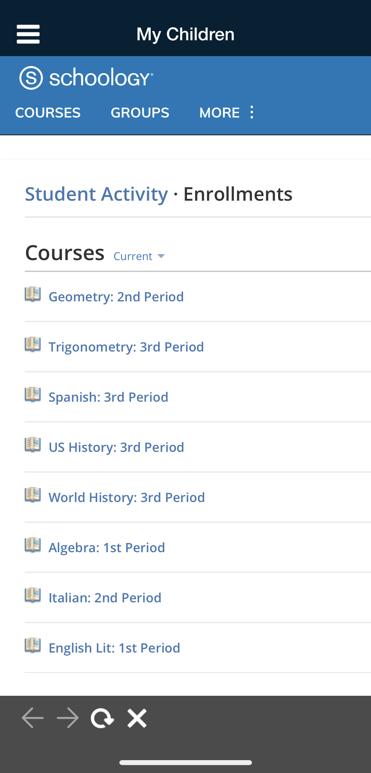Screen dimensions: 371x773
Task: Open US History: 3rd Period course
Action: click(116, 447)
